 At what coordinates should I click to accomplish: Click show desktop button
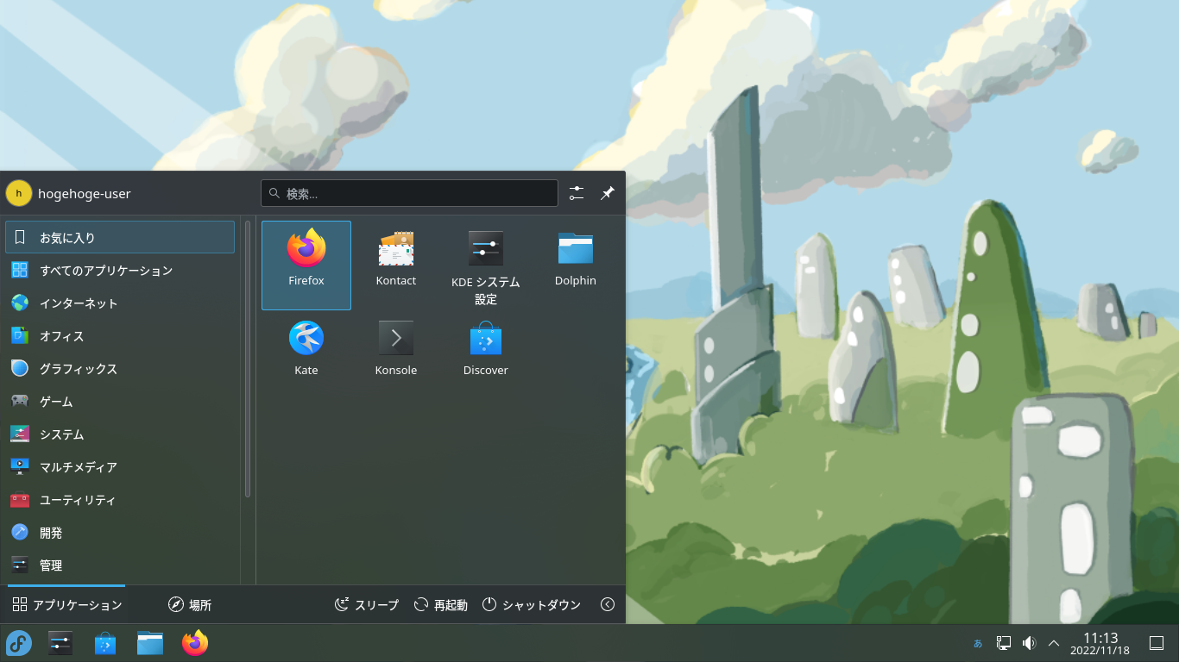(1157, 643)
